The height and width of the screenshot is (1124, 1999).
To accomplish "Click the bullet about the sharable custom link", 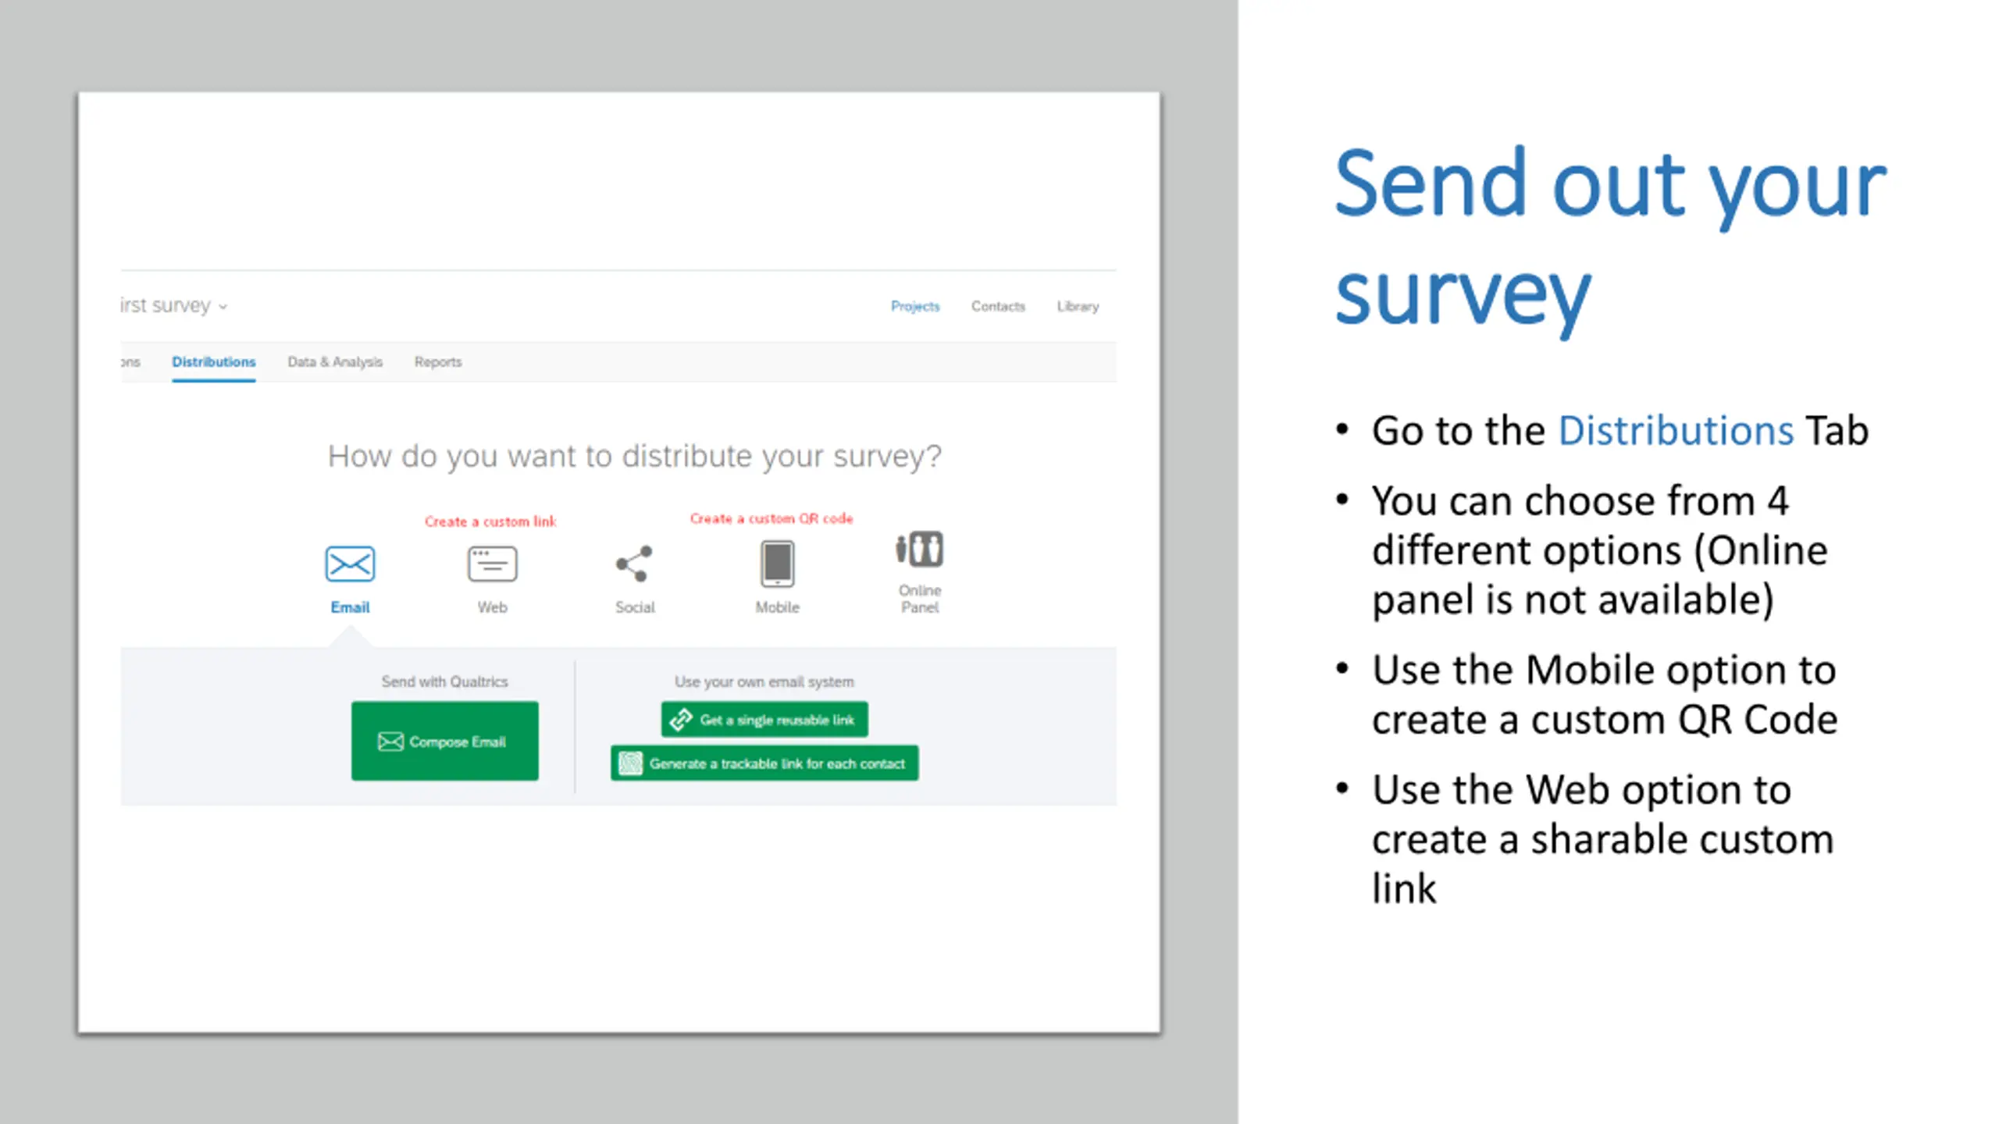I will 1602,839.
